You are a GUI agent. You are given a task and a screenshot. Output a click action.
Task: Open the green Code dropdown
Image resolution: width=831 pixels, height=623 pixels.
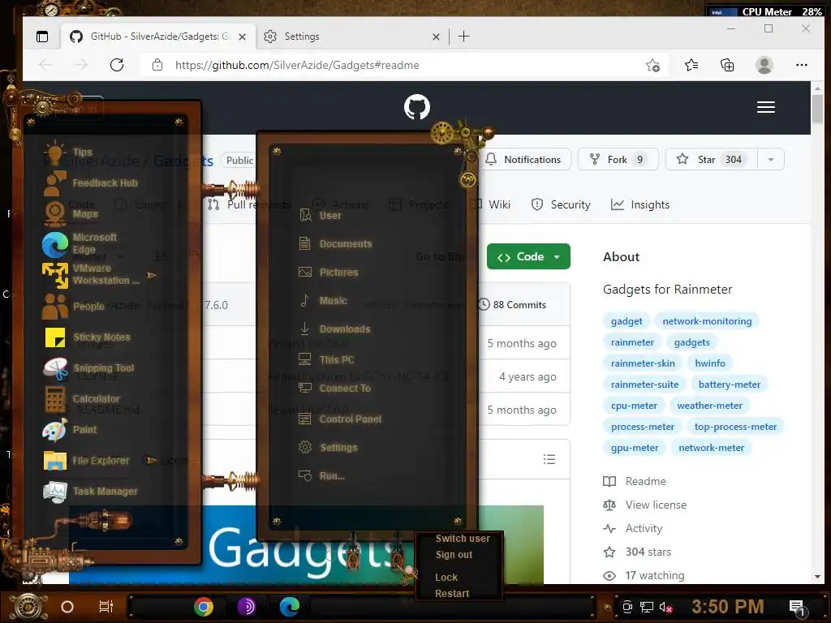tap(528, 256)
